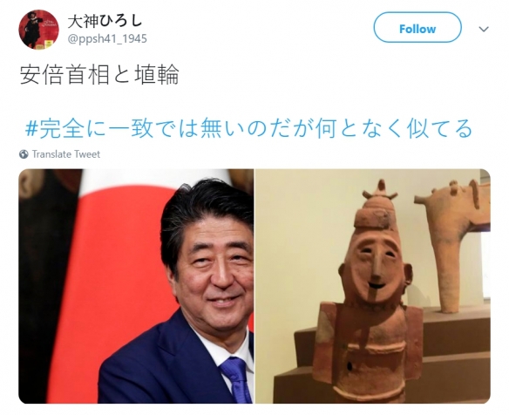Open the round profile avatar of 大神ひろし

tap(38, 30)
